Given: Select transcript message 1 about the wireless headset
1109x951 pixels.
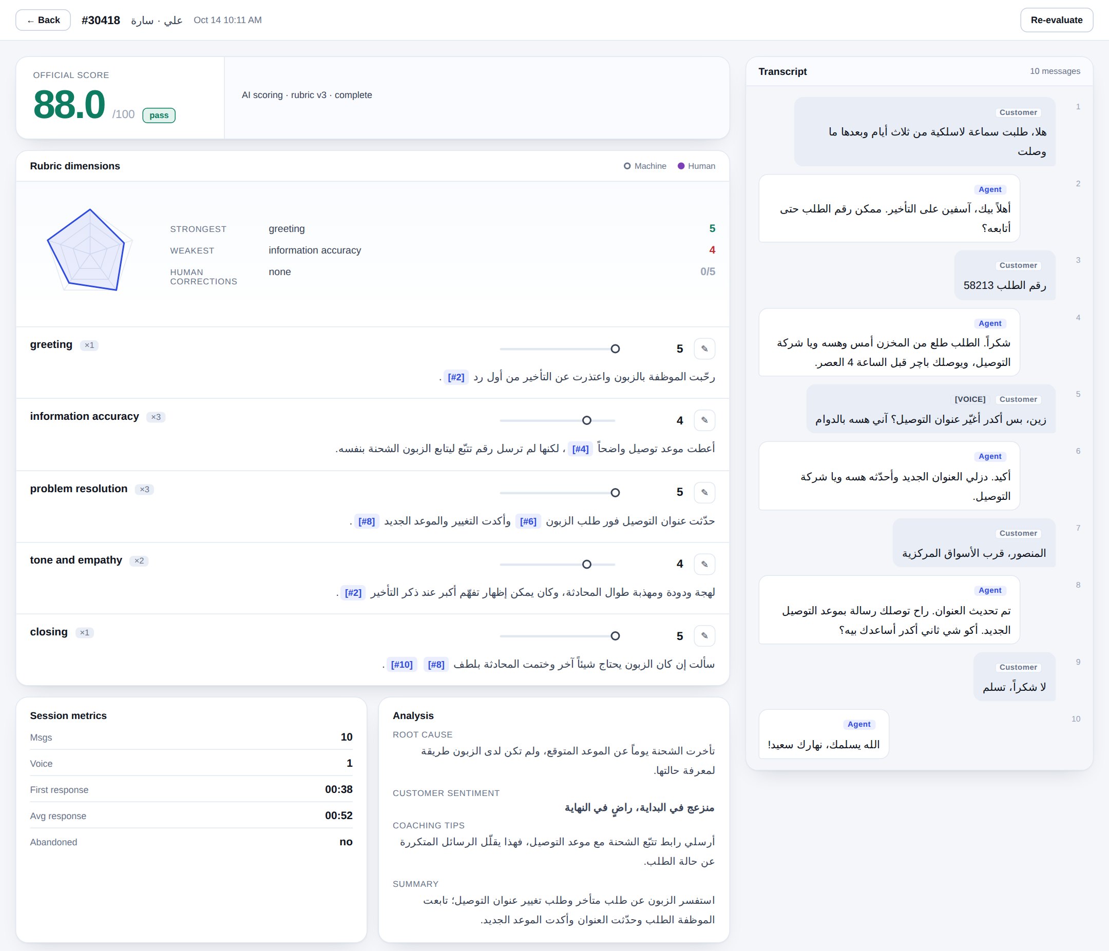Looking at the screenshot, I should coord(924,131).
